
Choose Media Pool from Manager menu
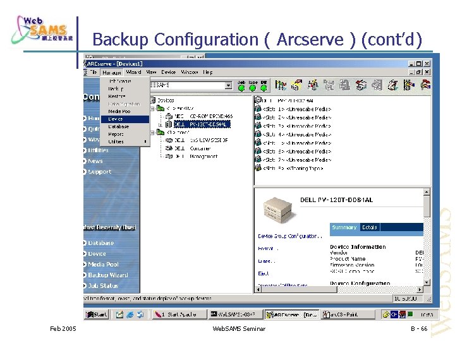pos(119,111)
